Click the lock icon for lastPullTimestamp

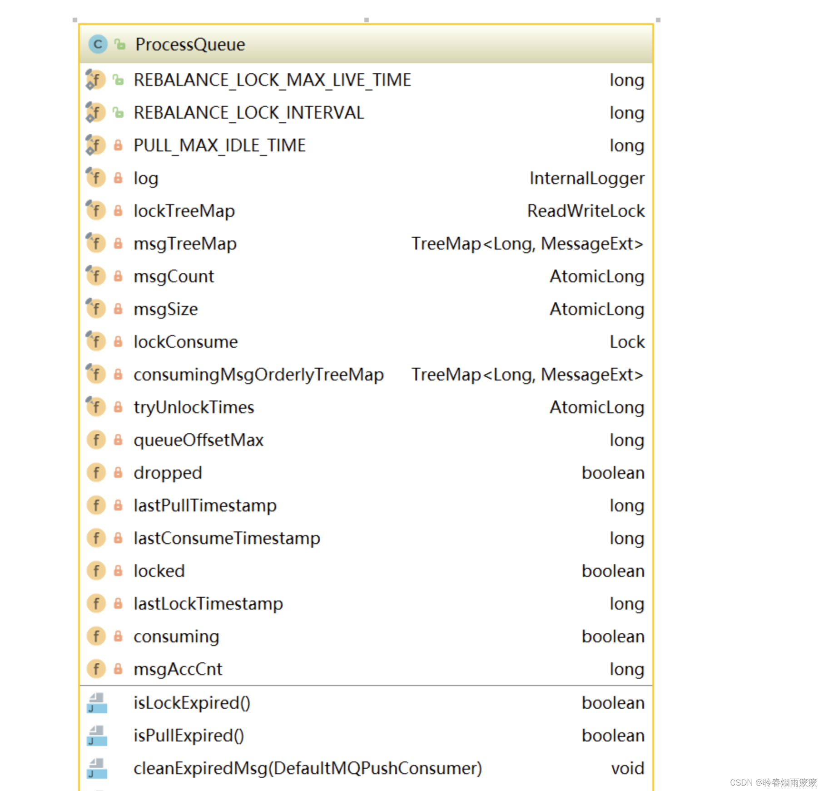[x=118, y=505]
